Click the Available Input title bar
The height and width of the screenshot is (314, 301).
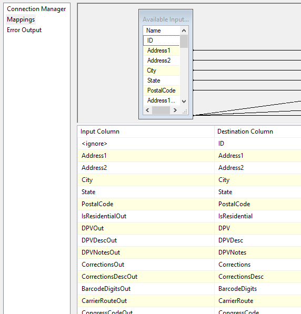click(x=166, y=19)
